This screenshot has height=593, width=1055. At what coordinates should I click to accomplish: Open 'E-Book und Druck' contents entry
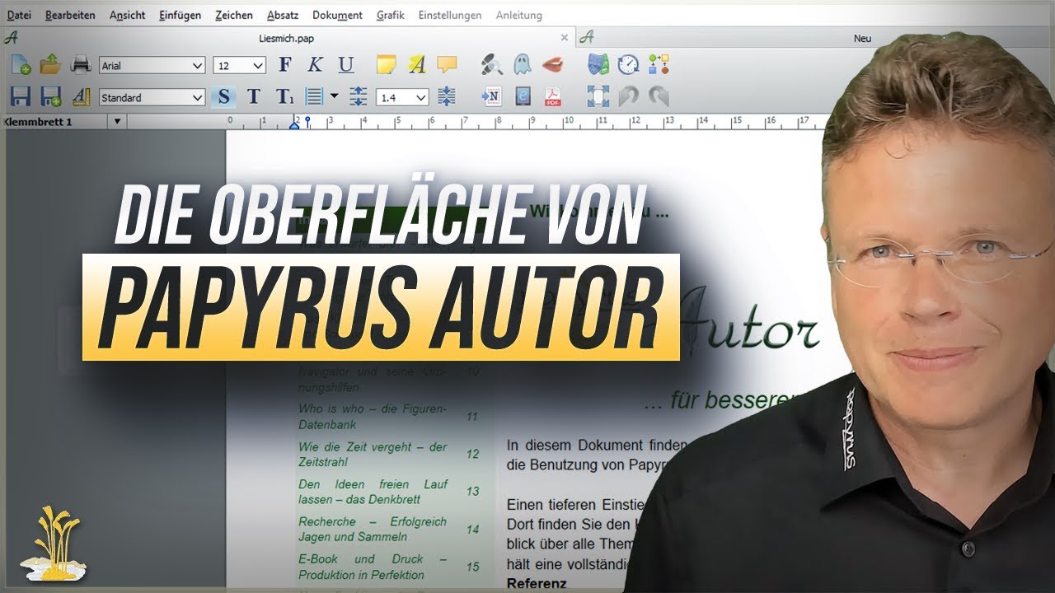tap(373, 567)
